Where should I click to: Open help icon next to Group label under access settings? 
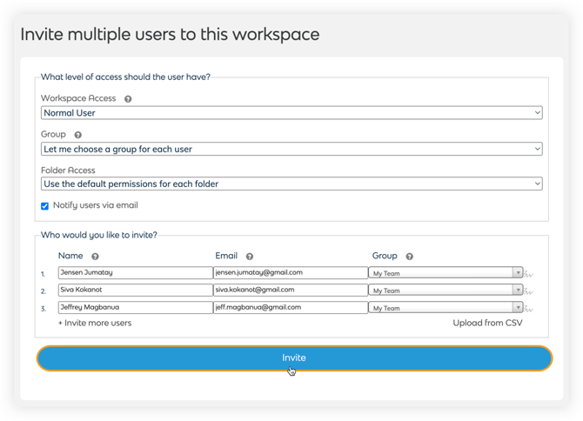pos(77,135)
